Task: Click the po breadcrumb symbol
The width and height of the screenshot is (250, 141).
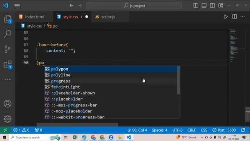Action: point(55,26)
